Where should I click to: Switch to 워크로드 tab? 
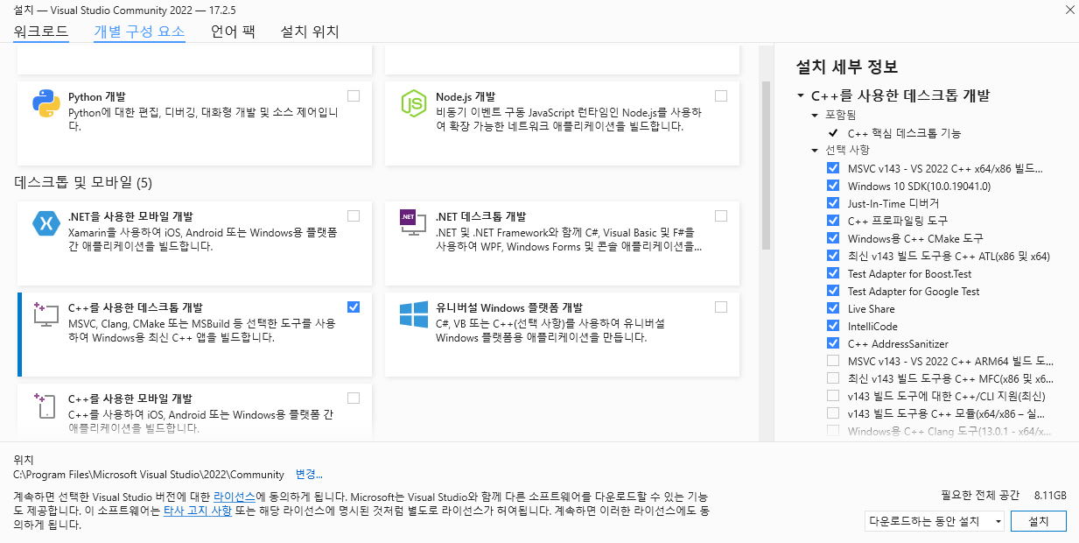tap(41, 32)
